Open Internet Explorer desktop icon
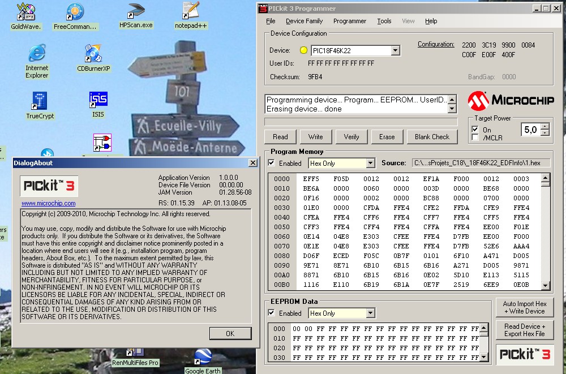Viewport: 566px width, 374px height. (x=37, y=61)
